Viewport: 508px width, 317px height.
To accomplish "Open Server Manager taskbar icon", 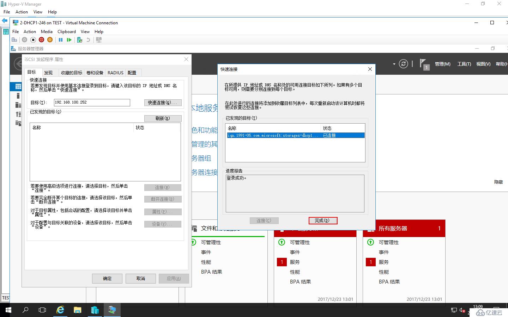I will tap(95, 310).
